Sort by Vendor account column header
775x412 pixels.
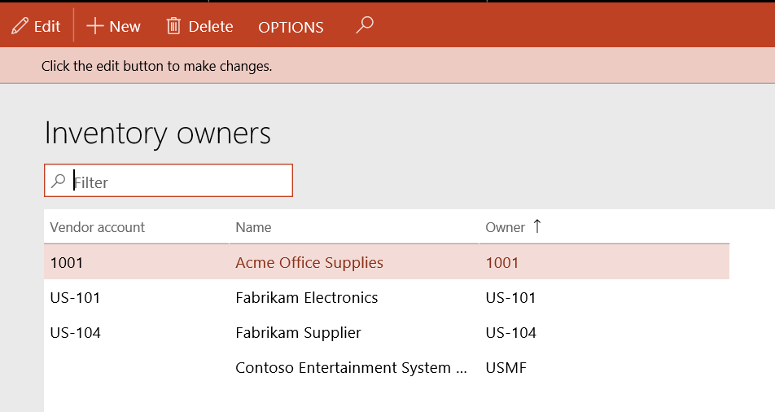(x=98, y=227)
